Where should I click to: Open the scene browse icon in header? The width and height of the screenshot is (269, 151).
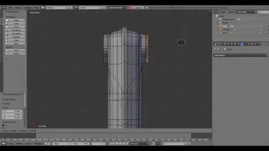[x=76, y=8]
